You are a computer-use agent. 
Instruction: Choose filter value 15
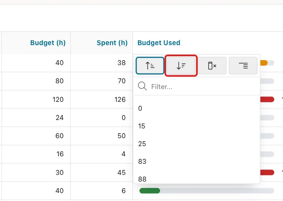click(x=197, y=126)
